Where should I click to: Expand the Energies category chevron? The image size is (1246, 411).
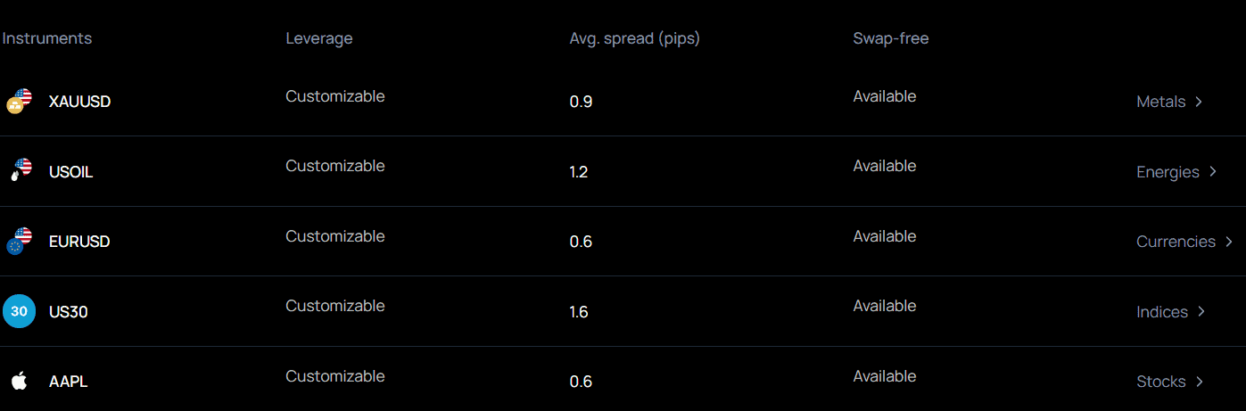(x=1213, y=172)
